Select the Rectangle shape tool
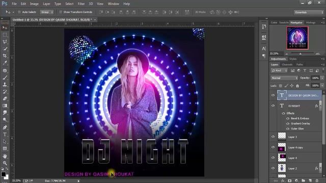 (x=5, y=148)
